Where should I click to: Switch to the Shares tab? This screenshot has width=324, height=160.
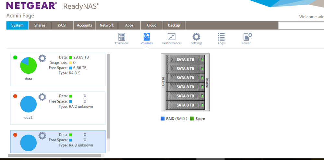coord(40,25)
